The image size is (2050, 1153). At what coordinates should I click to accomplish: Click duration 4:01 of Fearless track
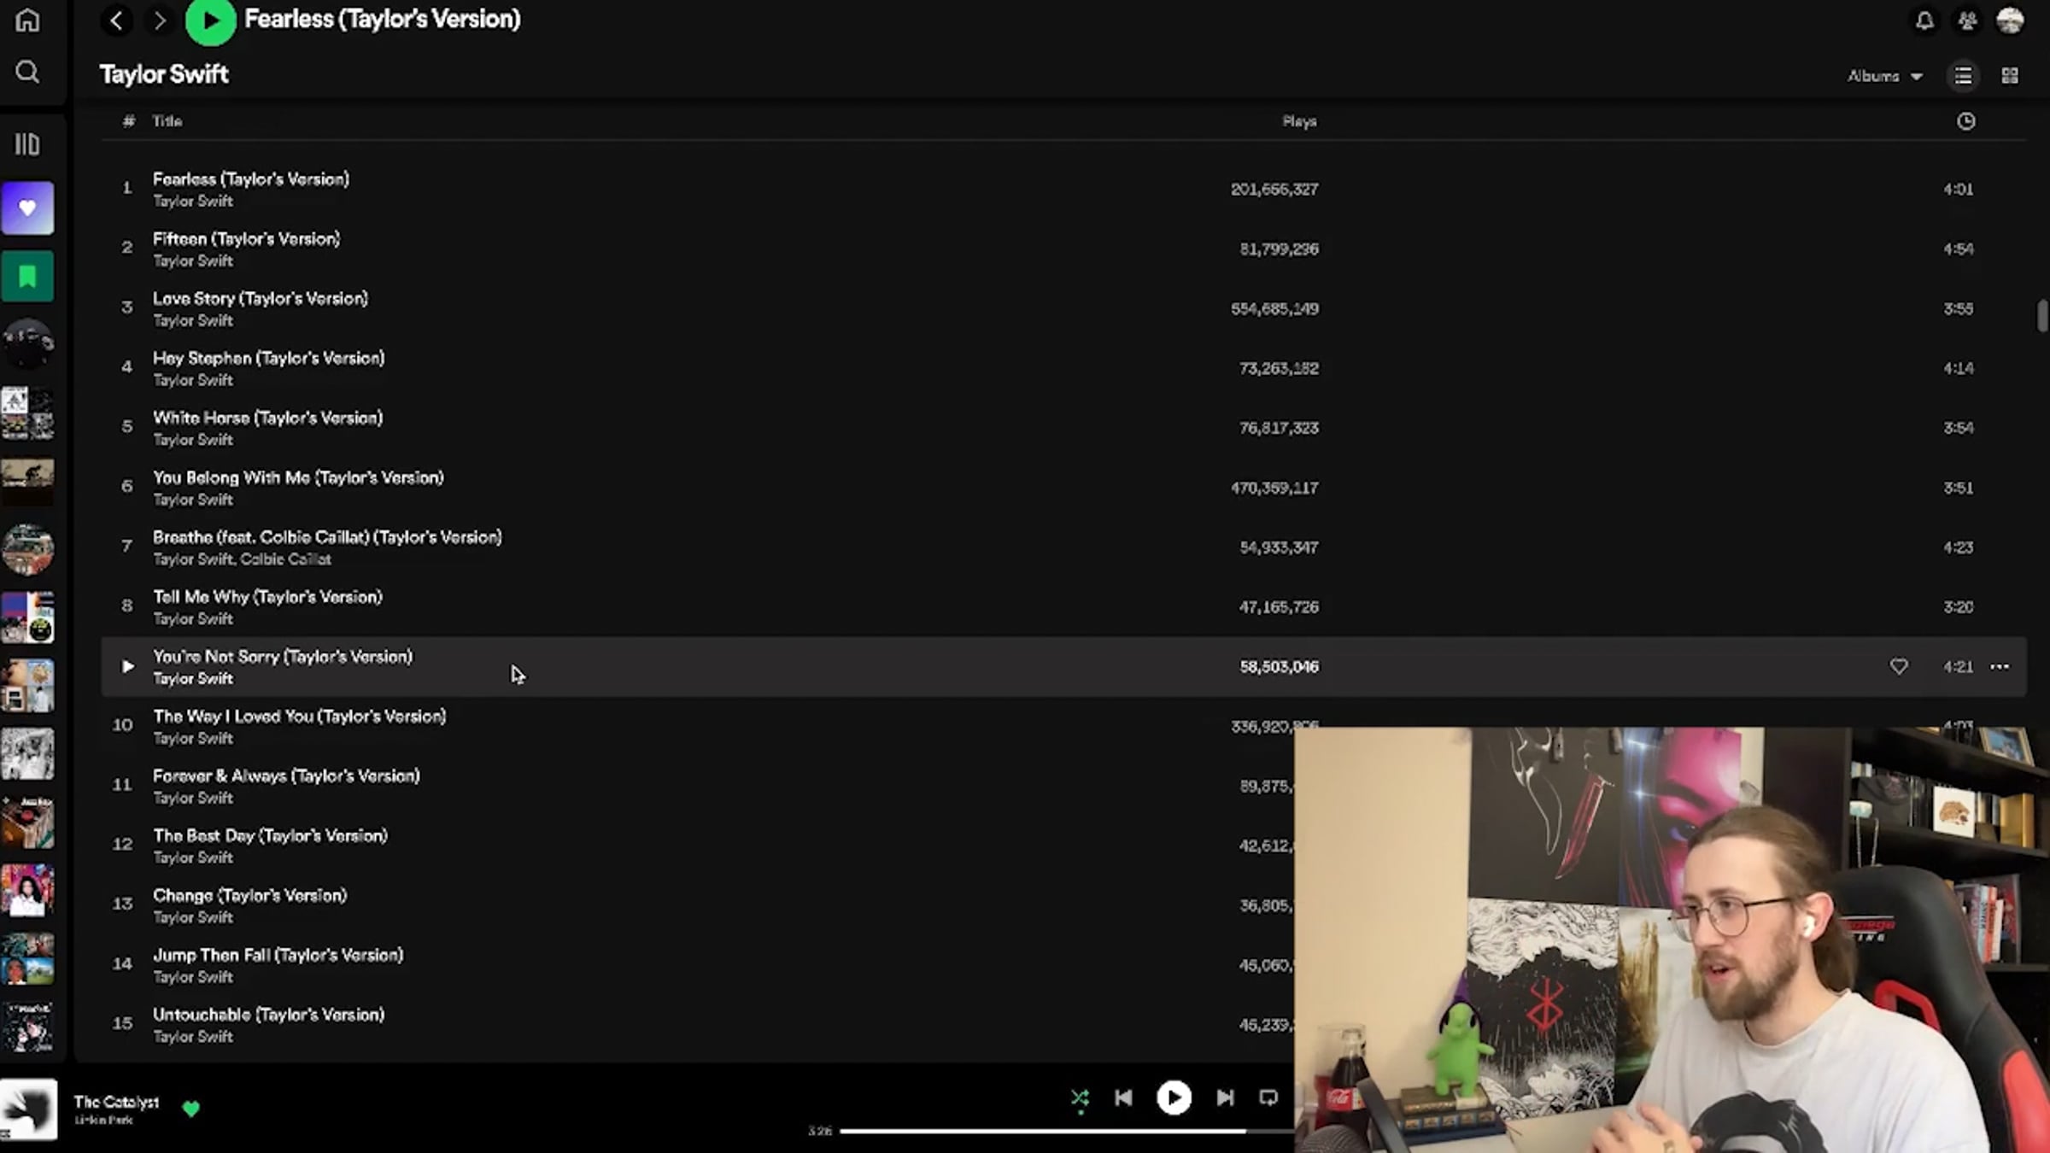point(1959,189)
